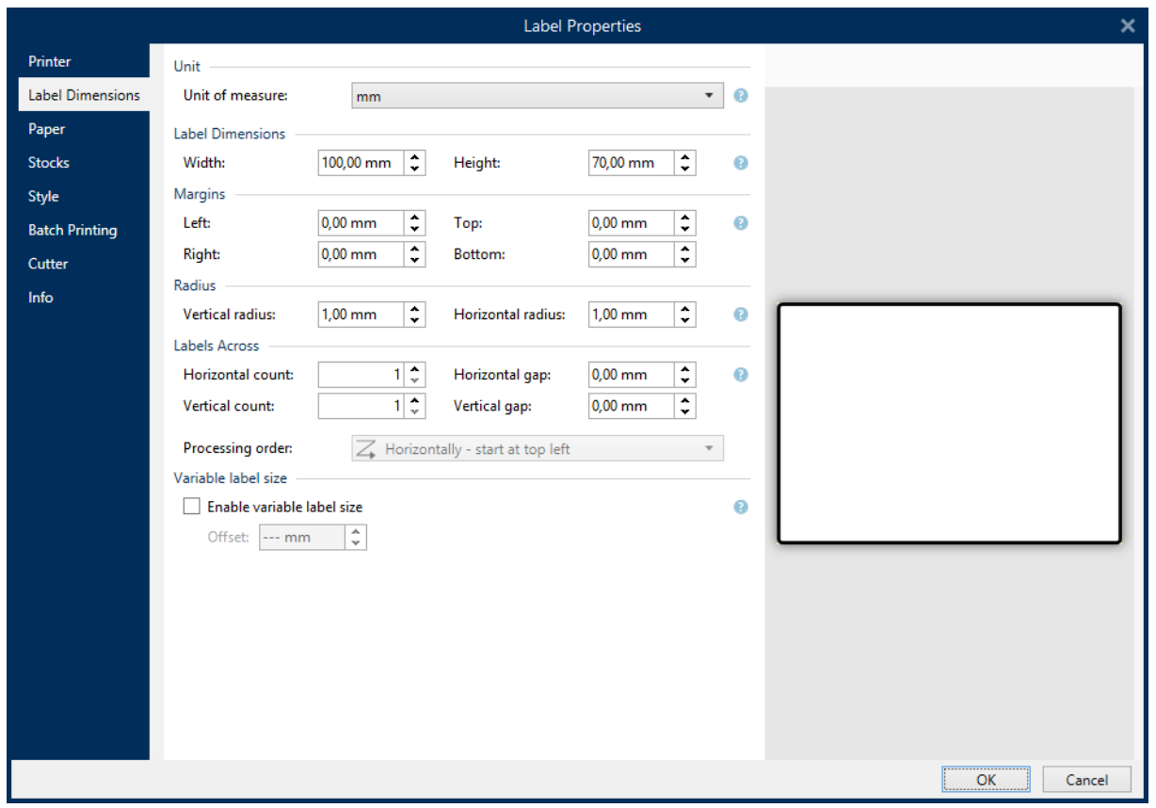This screenshot has height=808, width=1156.
Task: Click the Left margin input field
Action: 361,223
